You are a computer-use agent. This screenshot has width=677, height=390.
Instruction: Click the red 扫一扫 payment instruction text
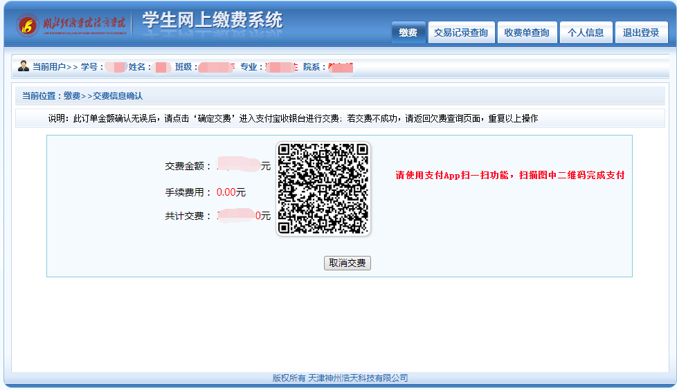tap(509, 176)
